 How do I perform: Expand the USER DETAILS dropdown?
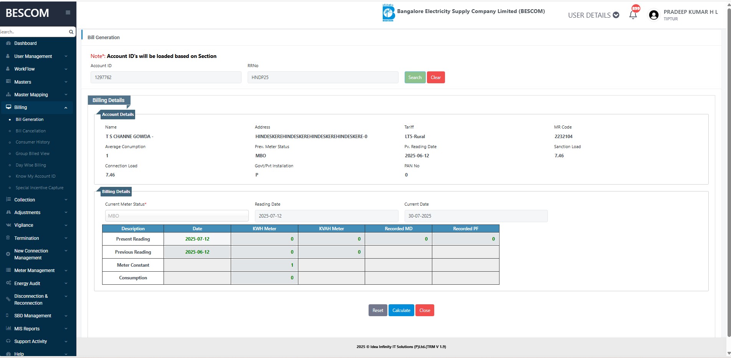[593, 15]
